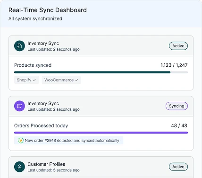Click the Real-Time Sync Dashboard title

(x=48, y=10)
